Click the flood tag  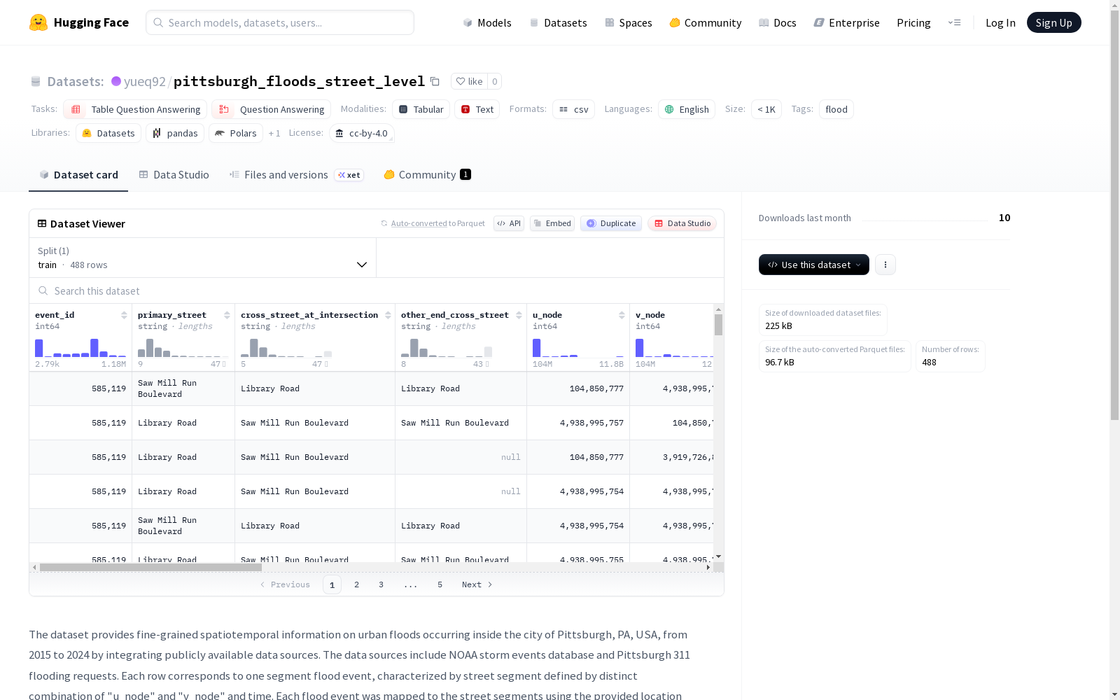(x=836, y=109)
